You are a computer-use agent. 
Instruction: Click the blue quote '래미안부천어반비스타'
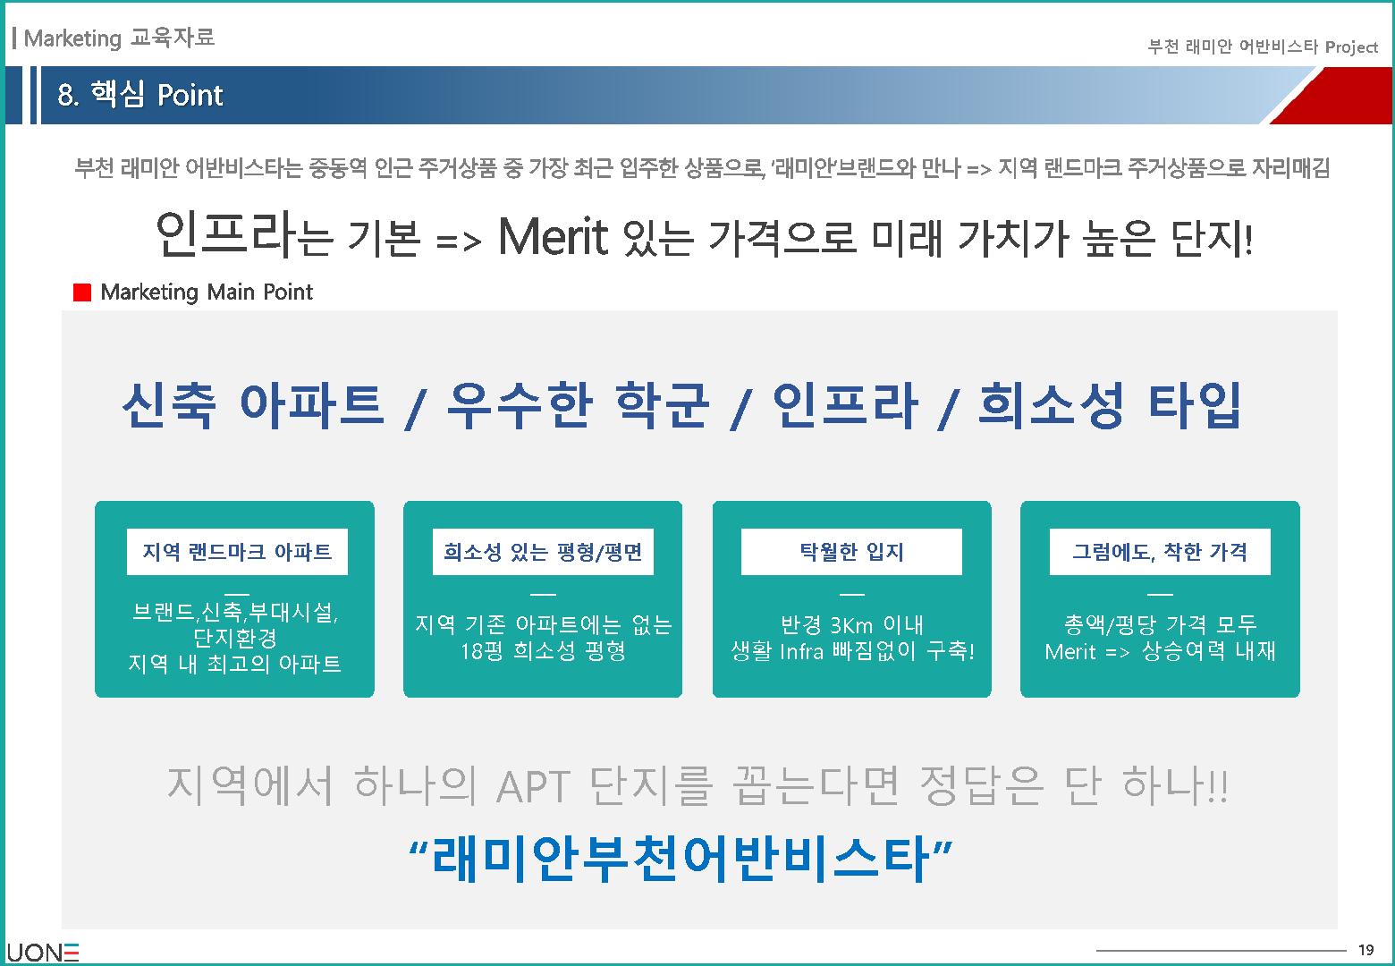click(x=680, y=859)
